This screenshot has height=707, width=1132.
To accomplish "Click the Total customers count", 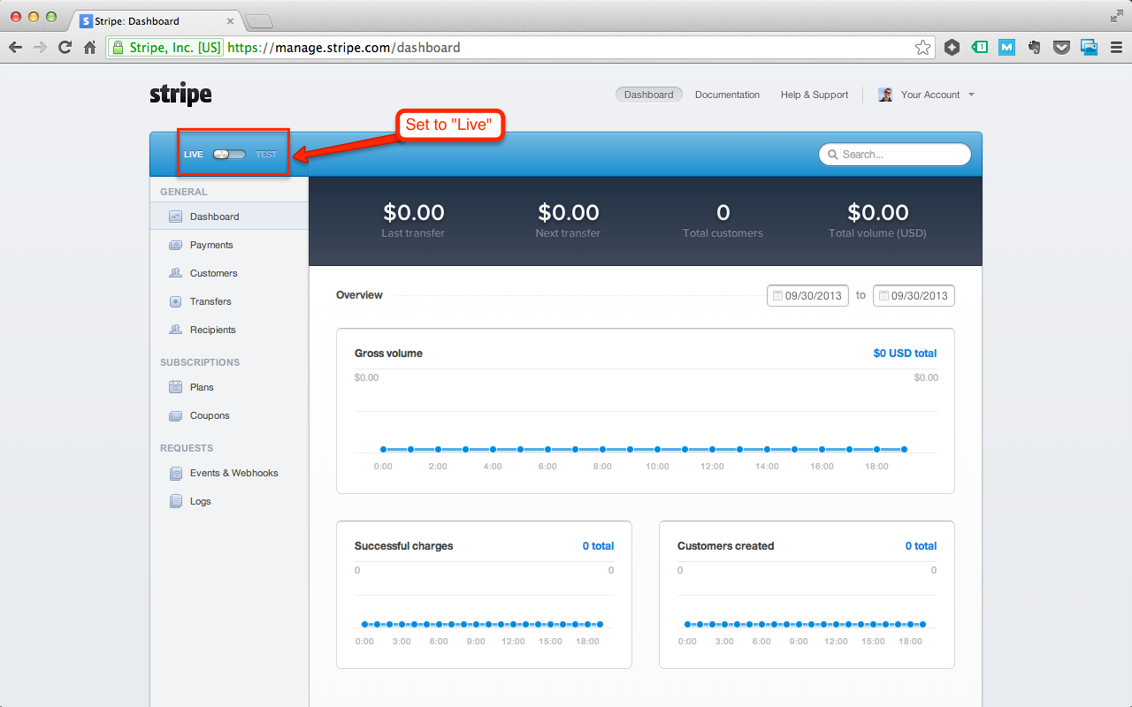I will 723,212.
